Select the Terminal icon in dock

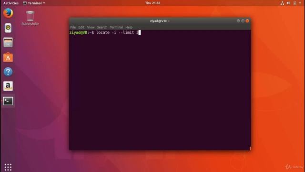[x=8, y=101]
